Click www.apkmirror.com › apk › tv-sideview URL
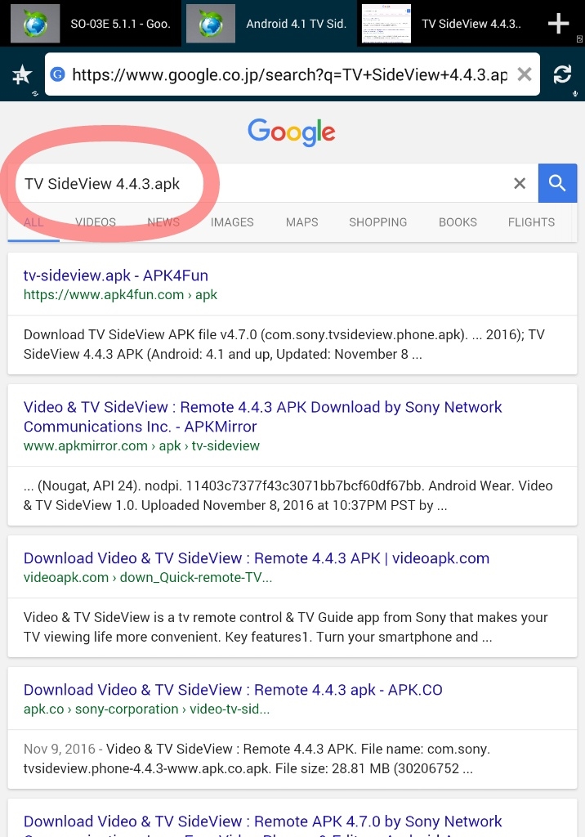 coord(141,445)
